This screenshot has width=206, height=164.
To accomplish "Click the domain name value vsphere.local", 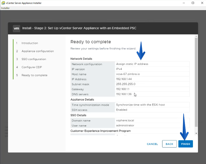I will [125, 120].
